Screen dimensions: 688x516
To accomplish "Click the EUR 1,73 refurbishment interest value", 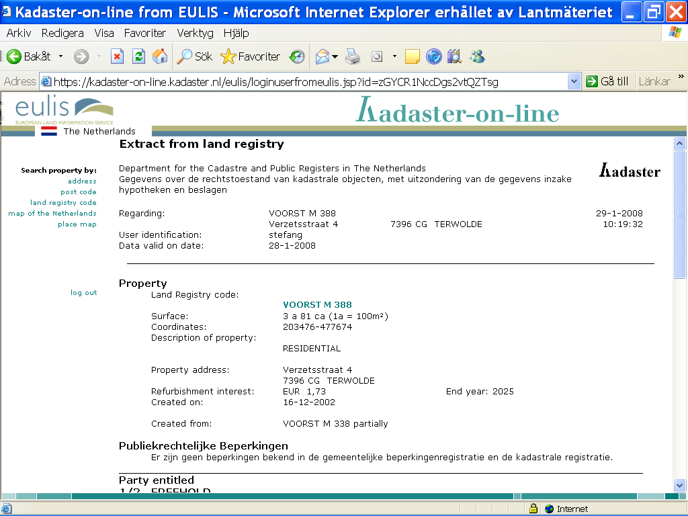I will point(304,392).
